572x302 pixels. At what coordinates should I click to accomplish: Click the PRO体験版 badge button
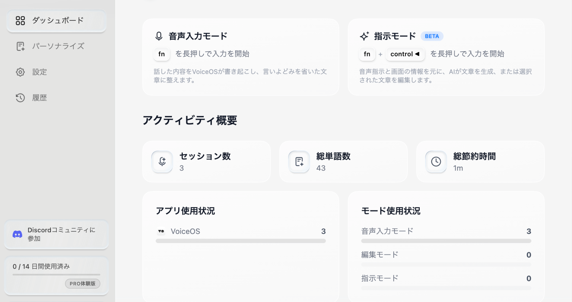(83, 284)
